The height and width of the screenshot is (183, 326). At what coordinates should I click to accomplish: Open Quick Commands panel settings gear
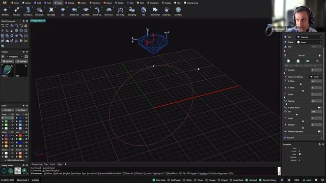tap(23, 21)
